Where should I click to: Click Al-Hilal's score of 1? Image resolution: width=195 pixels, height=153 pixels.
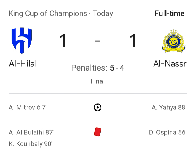coord(63,41)
